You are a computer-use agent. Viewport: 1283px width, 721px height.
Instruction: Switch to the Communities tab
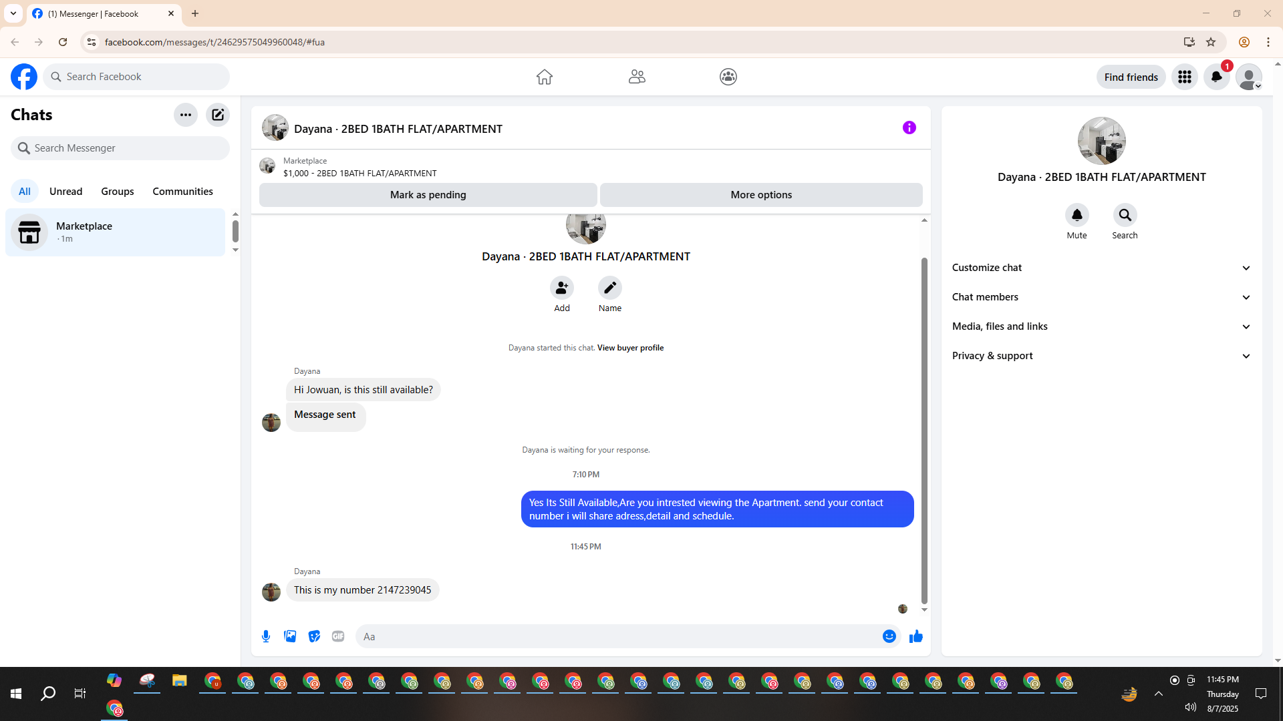[x=182, y=192]
